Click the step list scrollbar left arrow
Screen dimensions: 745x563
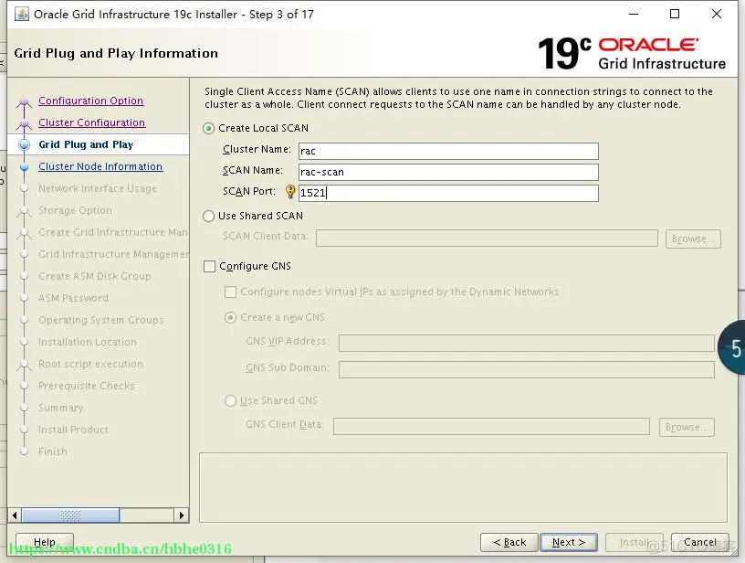tap(15, 515)
